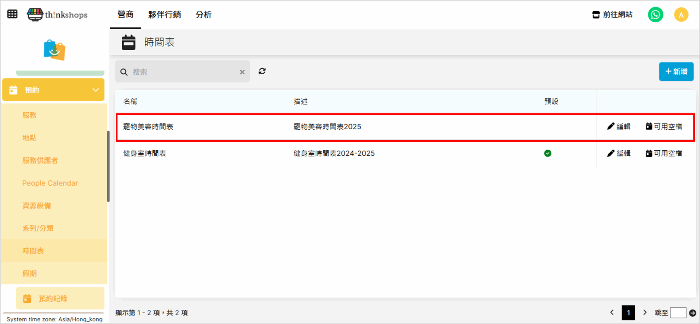700x324 pixels.
Task: Open the apps grid icon
Action: tap(12, 14)
